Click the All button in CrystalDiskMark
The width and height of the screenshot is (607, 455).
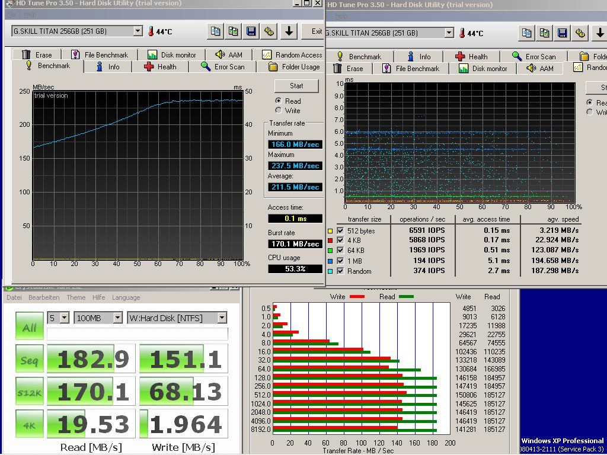pos(30,326)
